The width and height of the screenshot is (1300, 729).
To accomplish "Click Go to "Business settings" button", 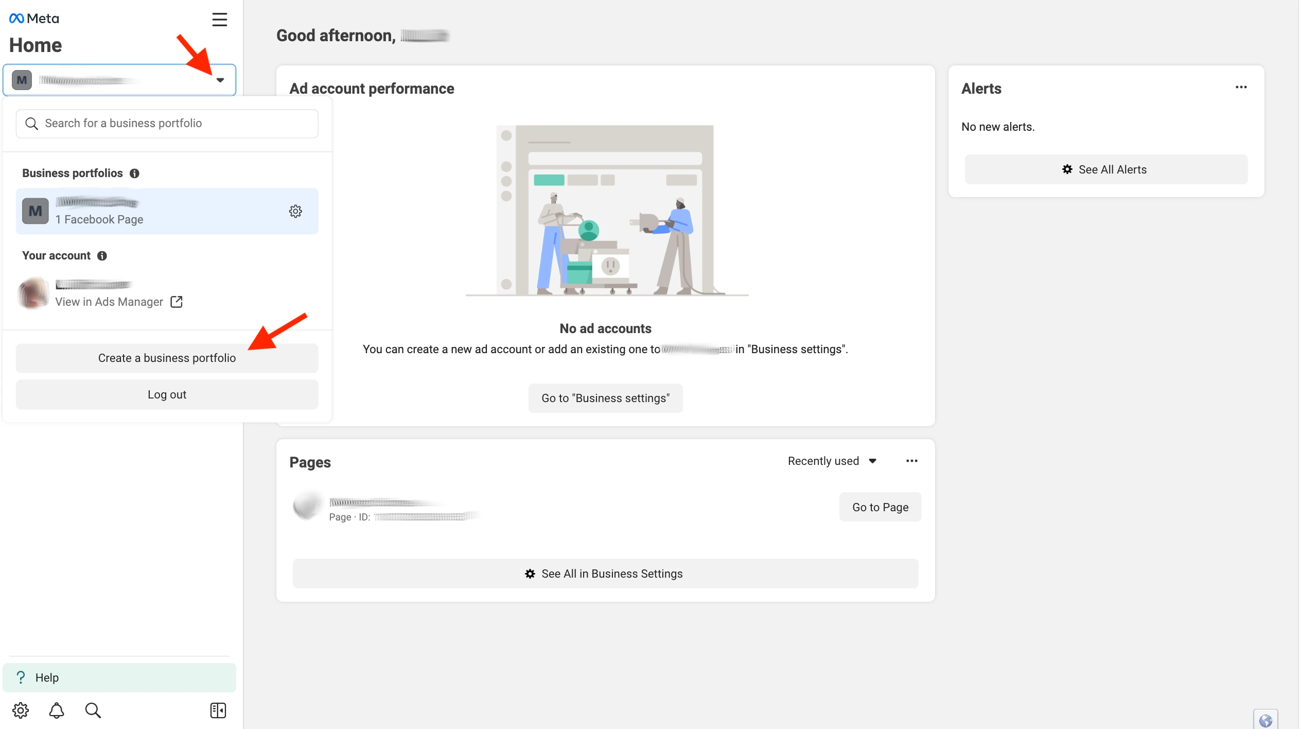I will [x=606, y=398].
